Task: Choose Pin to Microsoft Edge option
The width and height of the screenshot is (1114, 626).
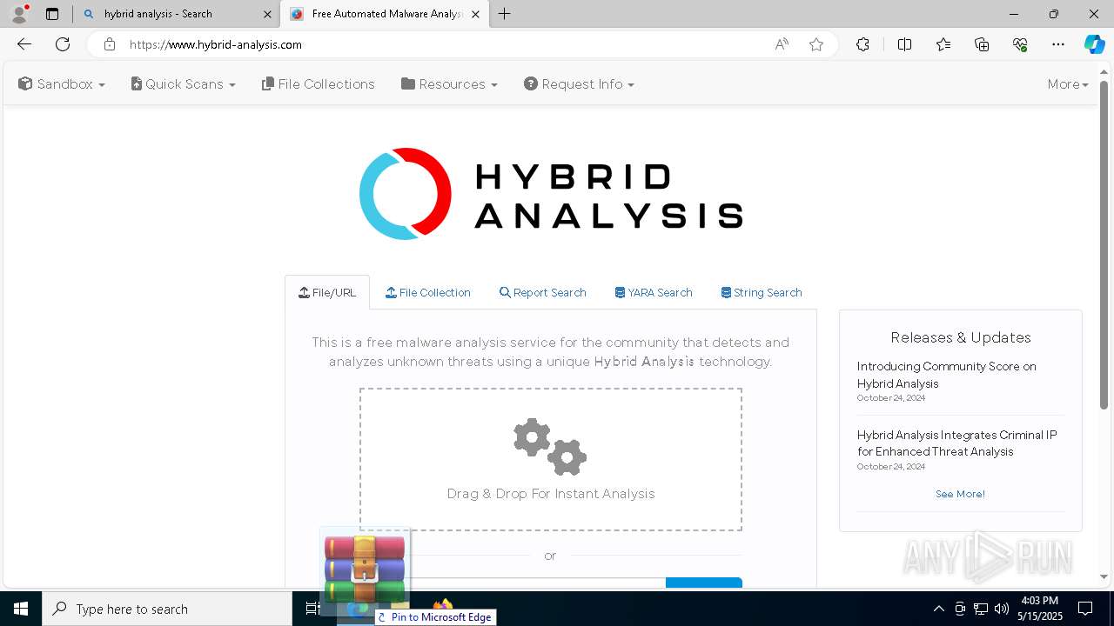Action: pyautogui.click(x=435, y=617)
